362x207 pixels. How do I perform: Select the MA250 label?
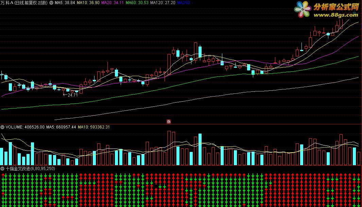185,3
